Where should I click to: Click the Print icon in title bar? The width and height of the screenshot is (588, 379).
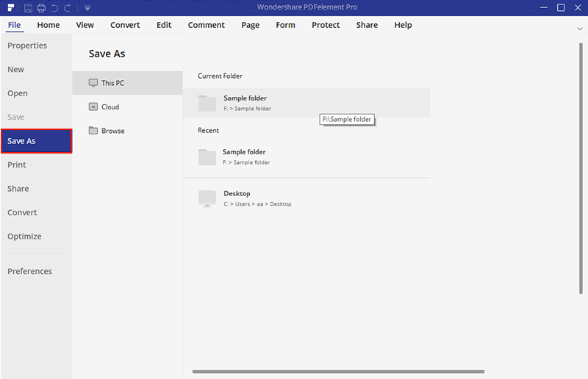41,8
